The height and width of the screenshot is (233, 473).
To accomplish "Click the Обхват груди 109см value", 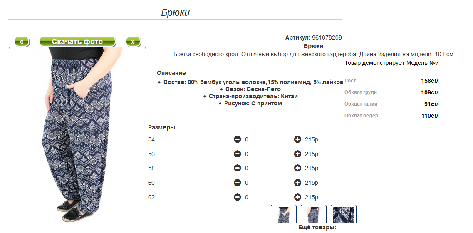I will (x=430, y=93).
